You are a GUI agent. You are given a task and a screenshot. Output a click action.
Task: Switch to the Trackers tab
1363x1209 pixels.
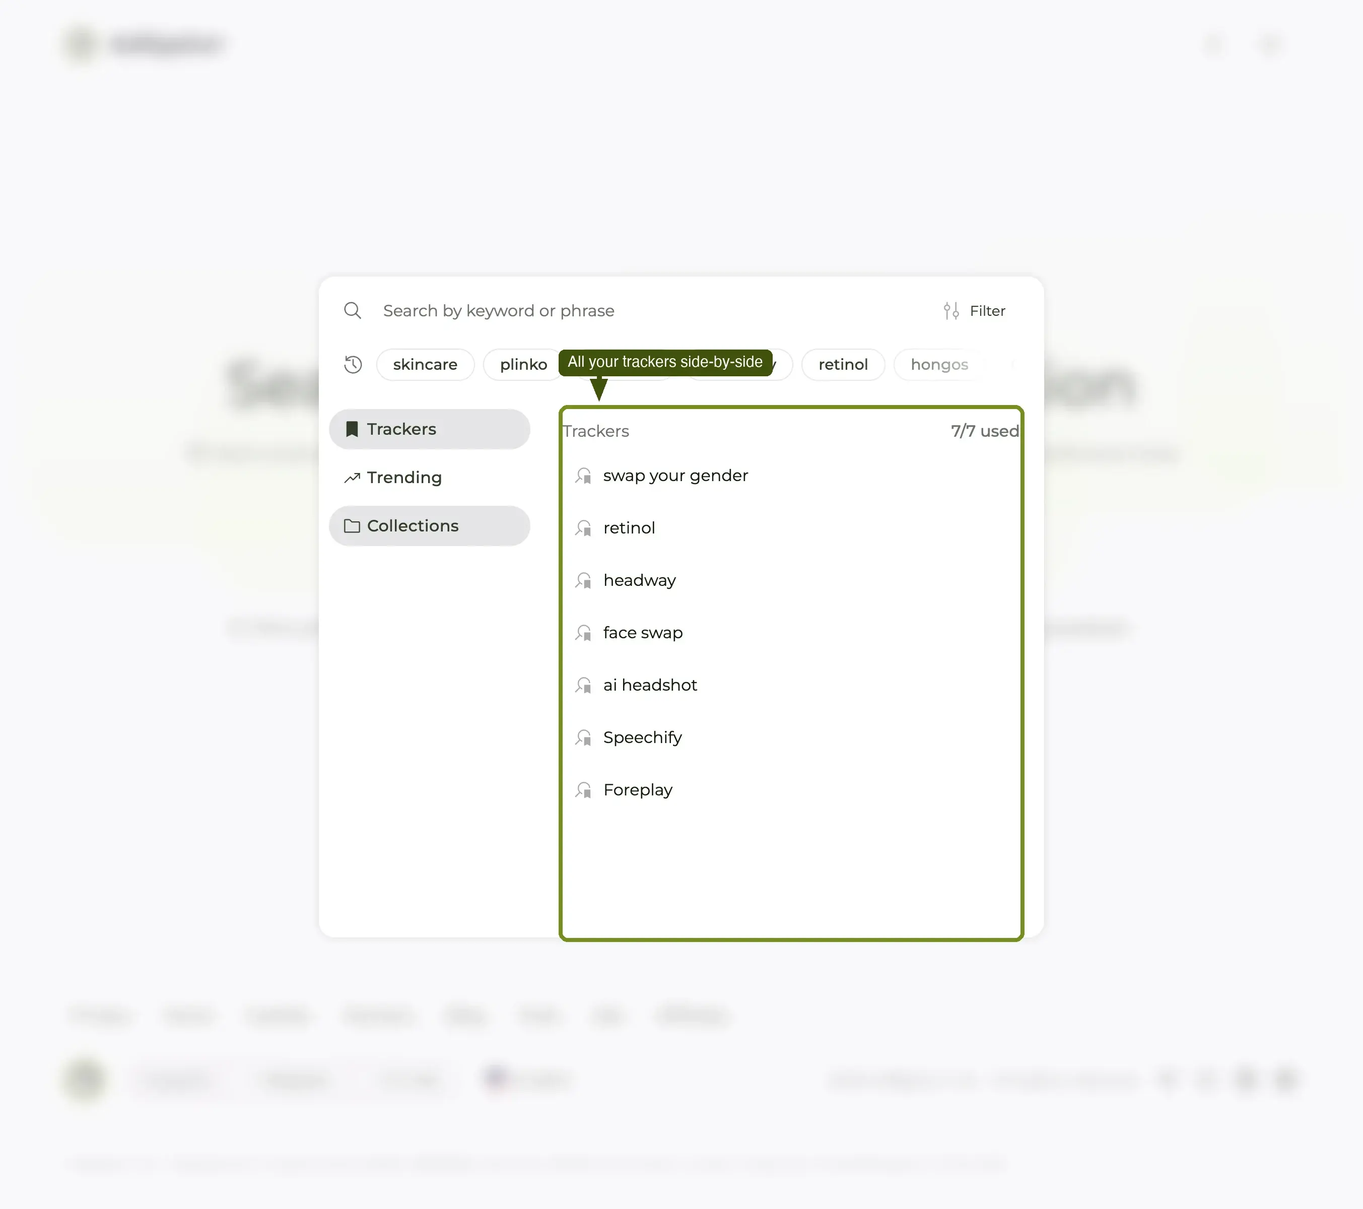(430, 429)
